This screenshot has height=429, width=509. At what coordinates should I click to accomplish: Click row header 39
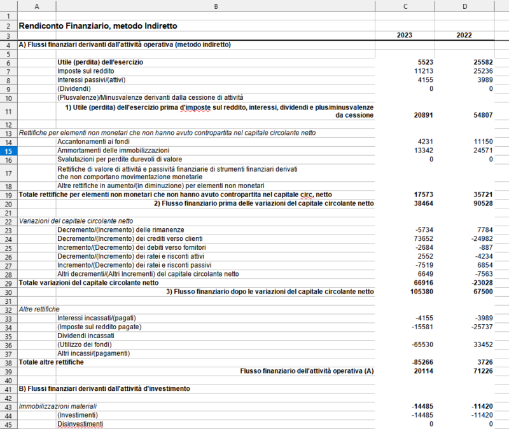click(8, 371)
